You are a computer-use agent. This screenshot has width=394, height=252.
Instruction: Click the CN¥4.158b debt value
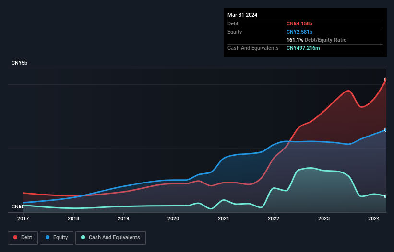(x=299, y=23)
